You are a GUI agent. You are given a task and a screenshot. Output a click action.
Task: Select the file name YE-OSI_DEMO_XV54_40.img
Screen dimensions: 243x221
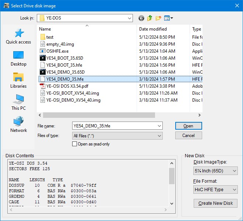click(73, 100)
